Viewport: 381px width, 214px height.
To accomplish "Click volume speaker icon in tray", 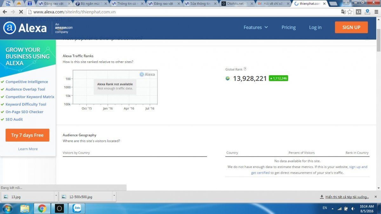I will [x=353, y=209].
